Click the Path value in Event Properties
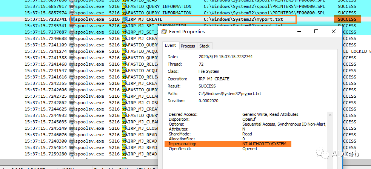 [230, 94]
